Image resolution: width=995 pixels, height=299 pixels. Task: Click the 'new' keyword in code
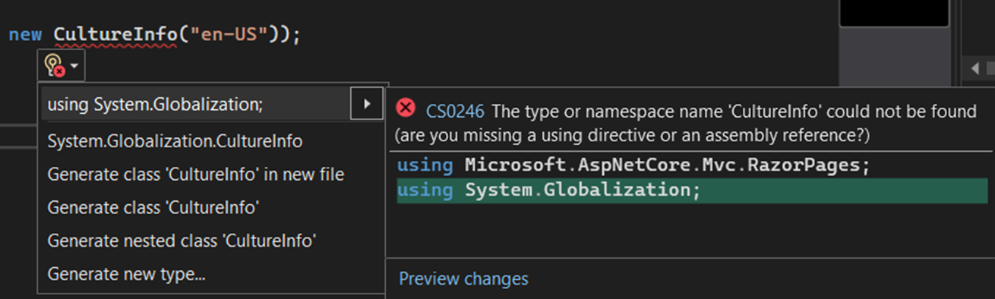[25, 35]
